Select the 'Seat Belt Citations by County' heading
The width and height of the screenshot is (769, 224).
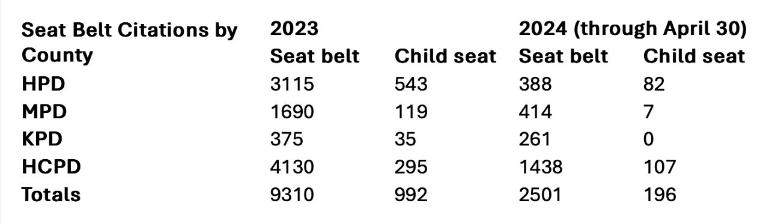[130, 43]
